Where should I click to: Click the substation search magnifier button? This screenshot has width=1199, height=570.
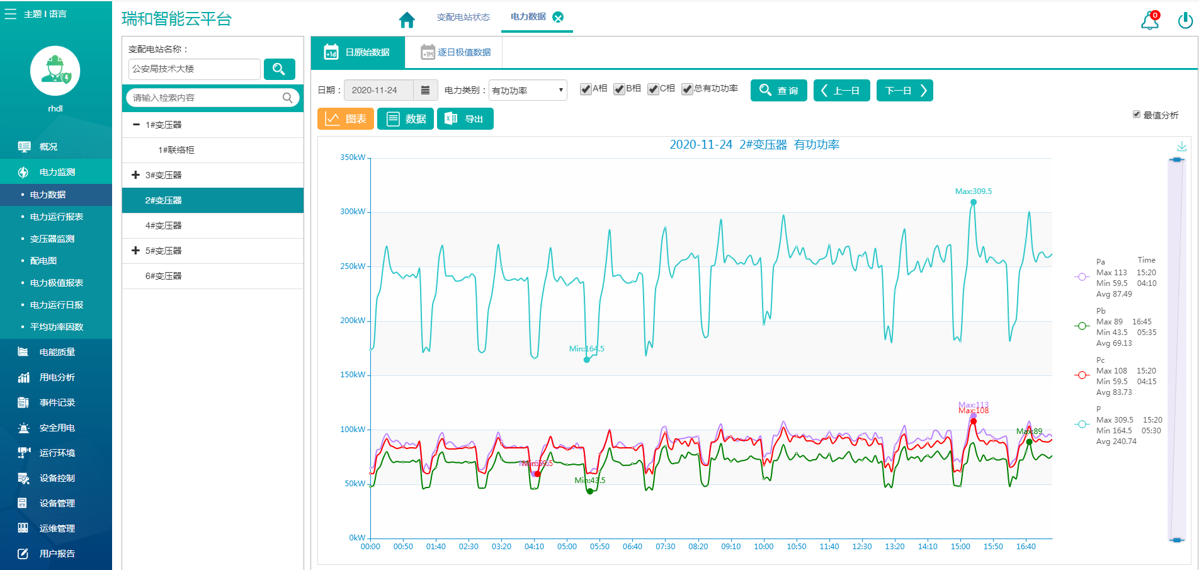(279, 69)
